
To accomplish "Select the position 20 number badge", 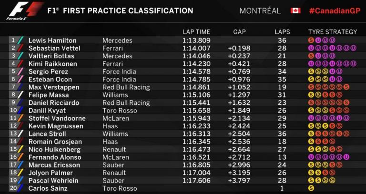I will (13, 188).
